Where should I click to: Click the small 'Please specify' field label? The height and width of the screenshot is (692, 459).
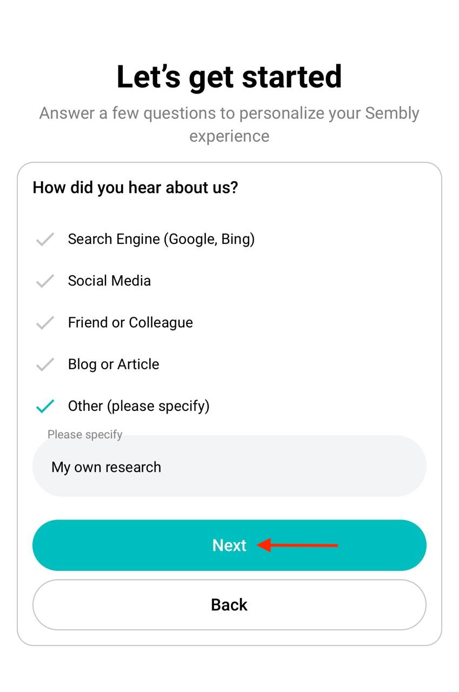point(85,435)
